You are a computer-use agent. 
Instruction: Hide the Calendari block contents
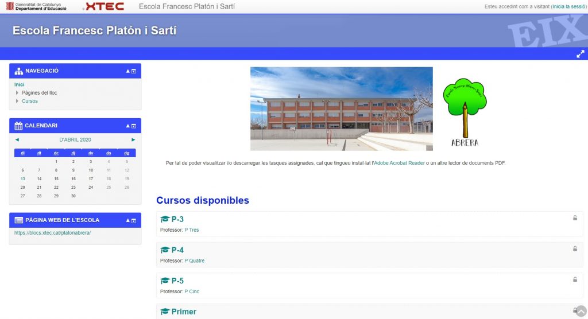tap(128, 126)
